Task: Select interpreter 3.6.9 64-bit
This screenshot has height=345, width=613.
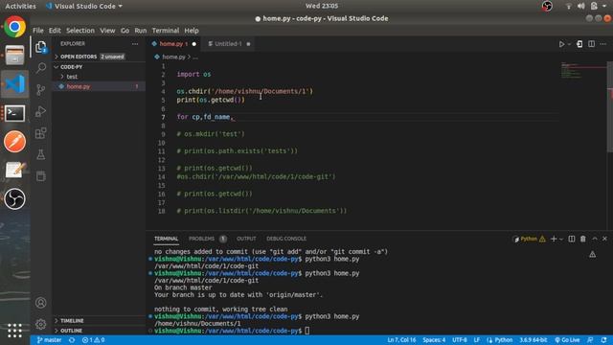Action: pos(533,340)
